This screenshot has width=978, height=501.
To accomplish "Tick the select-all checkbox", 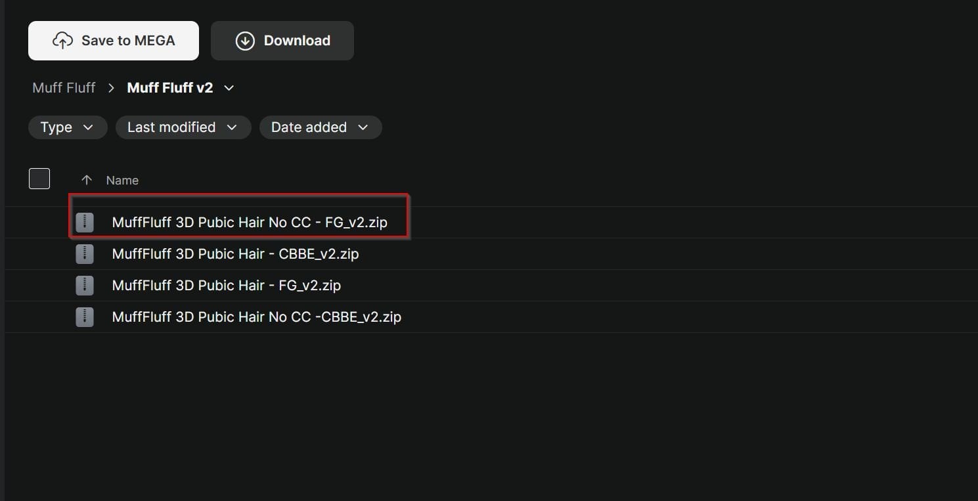I will 39,179.
